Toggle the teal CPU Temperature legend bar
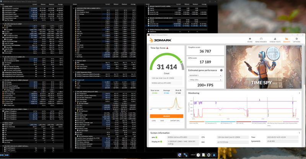Screen dimensions: 306x159 coord(212,122)
